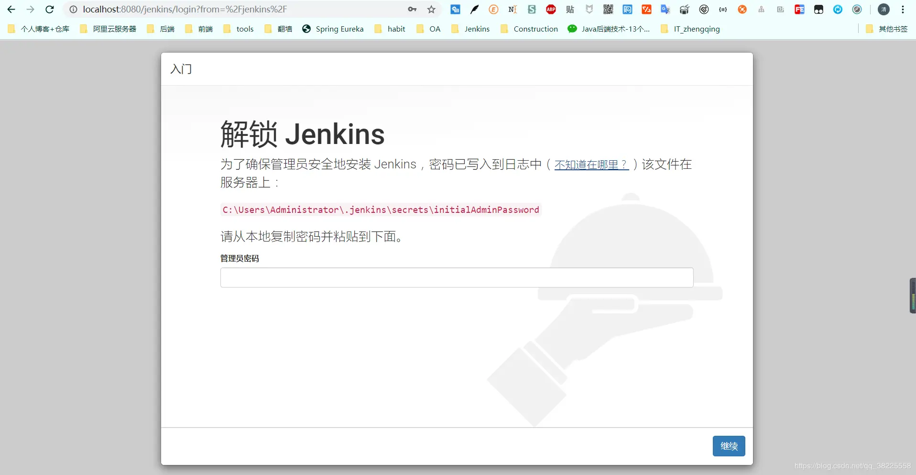916x475 pixels.
Task: Open the drum icon extension
Action: tap(685, 10)
